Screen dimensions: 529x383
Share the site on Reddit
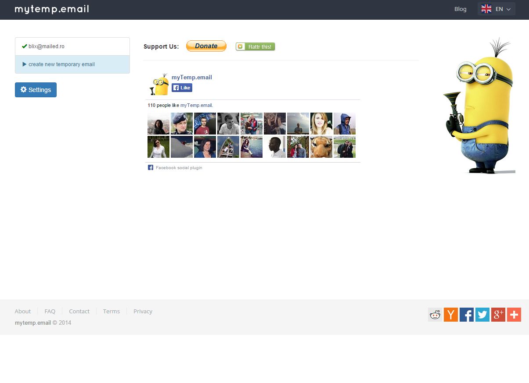click(x=435, y=315)
